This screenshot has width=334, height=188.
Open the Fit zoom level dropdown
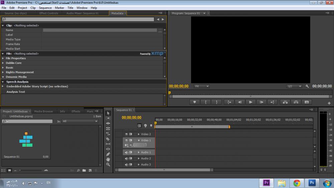click(202, 86)
